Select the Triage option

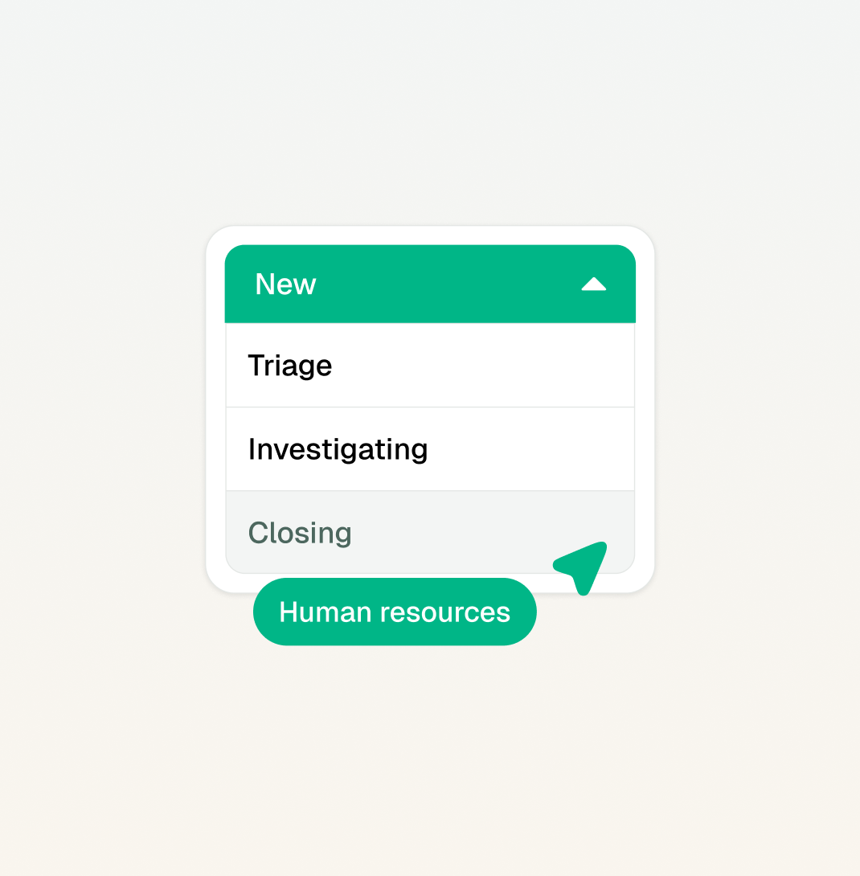430,366
